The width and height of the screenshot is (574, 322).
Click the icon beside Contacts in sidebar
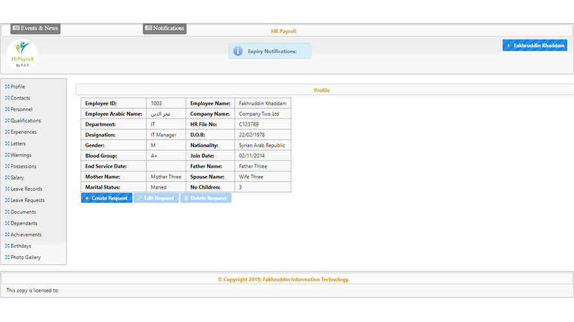point(7,98)
